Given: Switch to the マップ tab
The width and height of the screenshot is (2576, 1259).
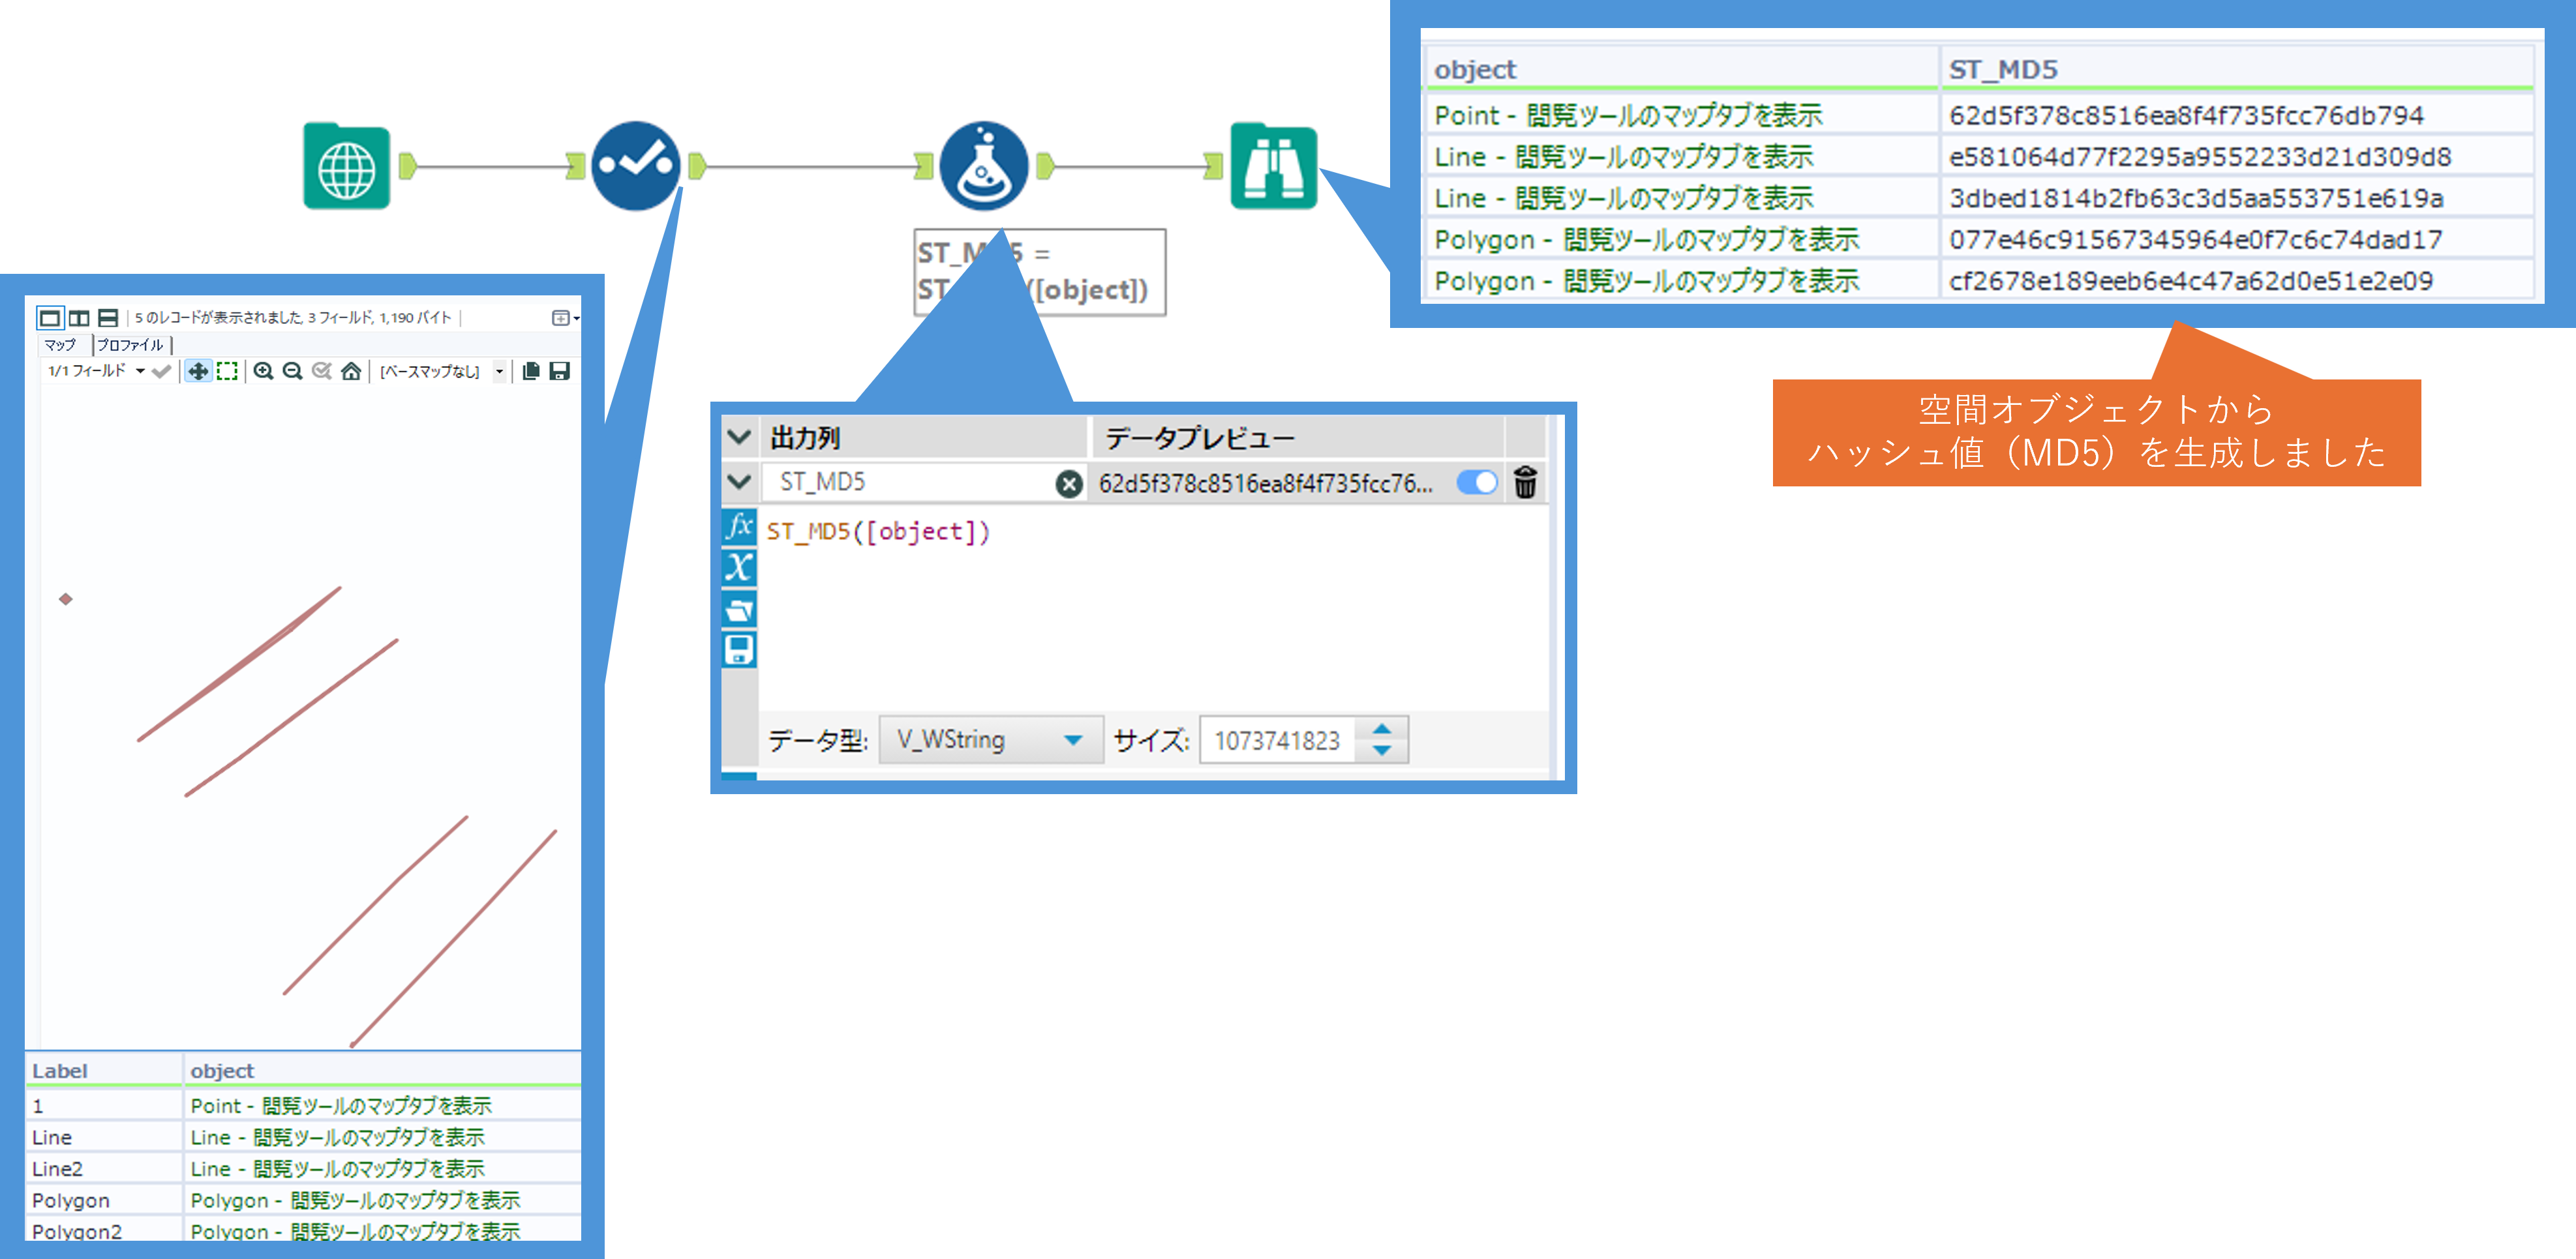Looking at the screenshot, I should pos(60,345).
